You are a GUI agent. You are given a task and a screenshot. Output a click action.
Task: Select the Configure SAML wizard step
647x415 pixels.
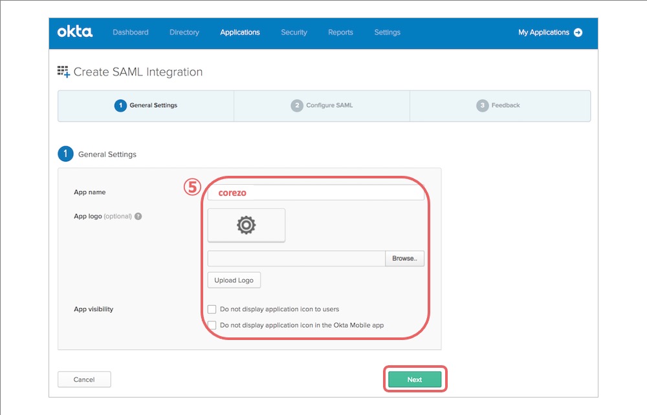tap(322, 105)
